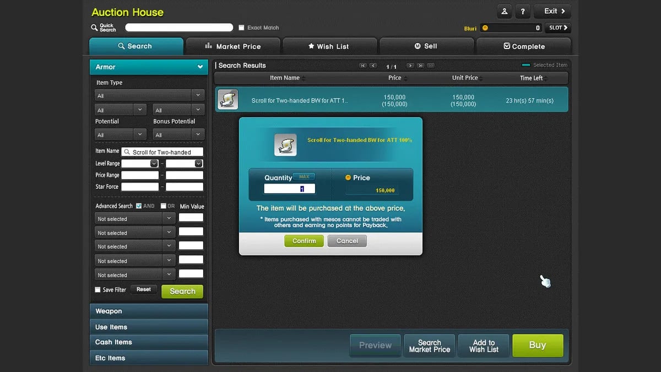
Task: Open the Bonus Potential dropdown
Action: coord(178,134)
